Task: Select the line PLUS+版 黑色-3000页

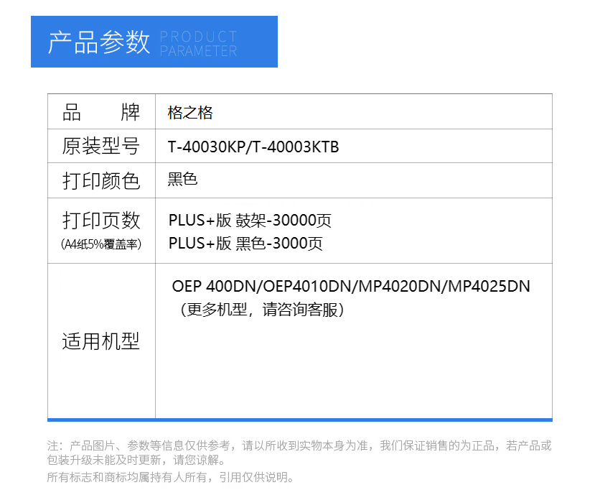Action: 245,243
